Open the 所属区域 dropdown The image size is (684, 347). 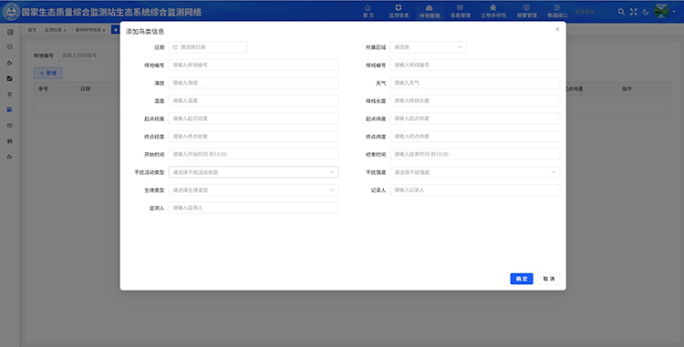coord(429,47)
